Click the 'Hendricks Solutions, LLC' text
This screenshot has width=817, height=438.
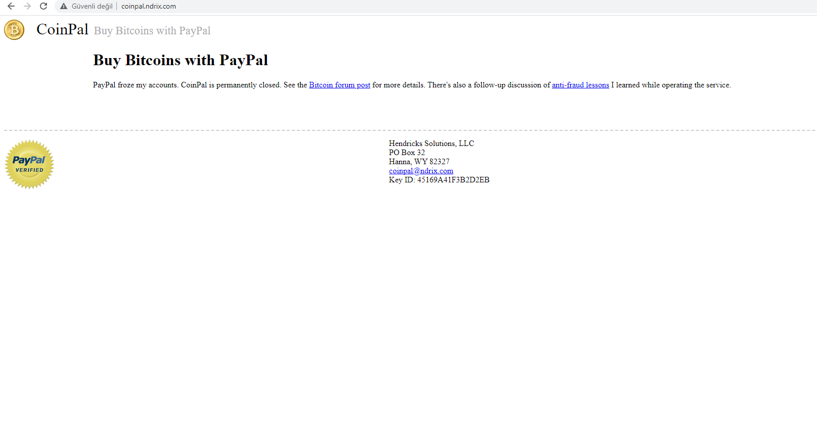pos(432,143)
